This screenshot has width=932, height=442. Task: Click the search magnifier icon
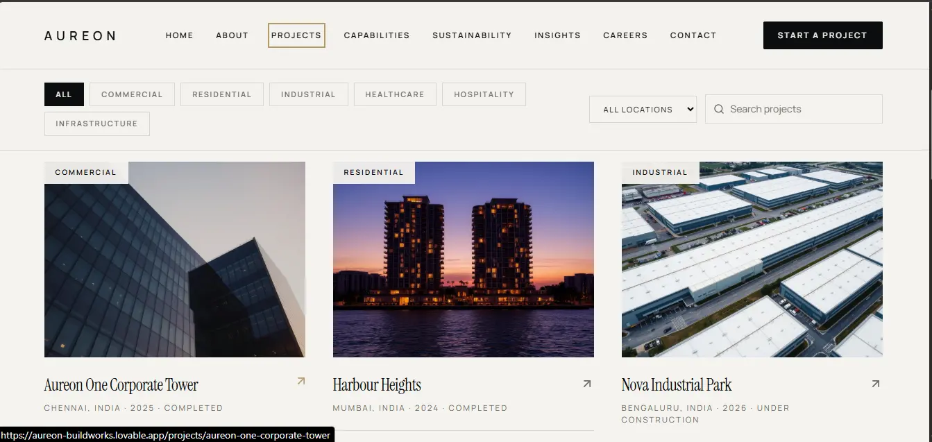pos(719,109)
